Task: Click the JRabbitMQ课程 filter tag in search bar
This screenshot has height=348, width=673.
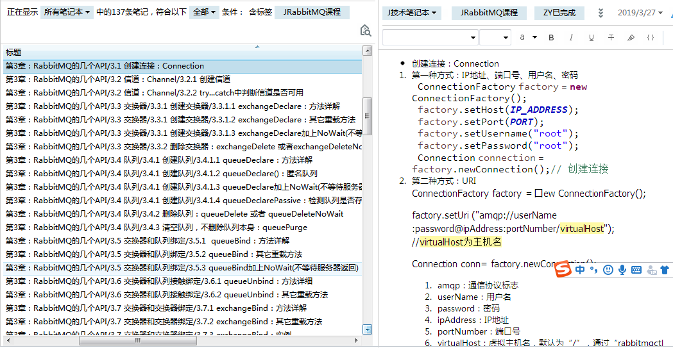Action: point(312,12)
